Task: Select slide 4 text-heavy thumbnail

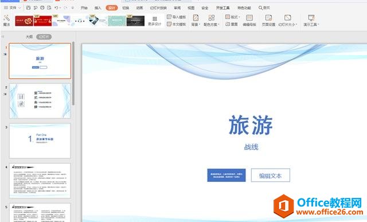Action: [x=40, y=181]
